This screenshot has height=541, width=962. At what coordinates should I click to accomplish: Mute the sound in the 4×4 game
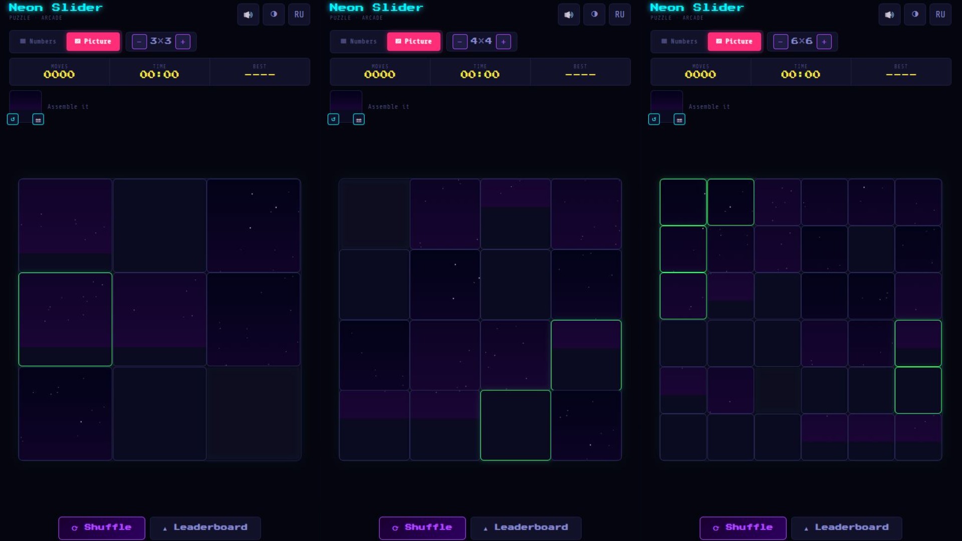pyautogui.click(x=569, y=15)
